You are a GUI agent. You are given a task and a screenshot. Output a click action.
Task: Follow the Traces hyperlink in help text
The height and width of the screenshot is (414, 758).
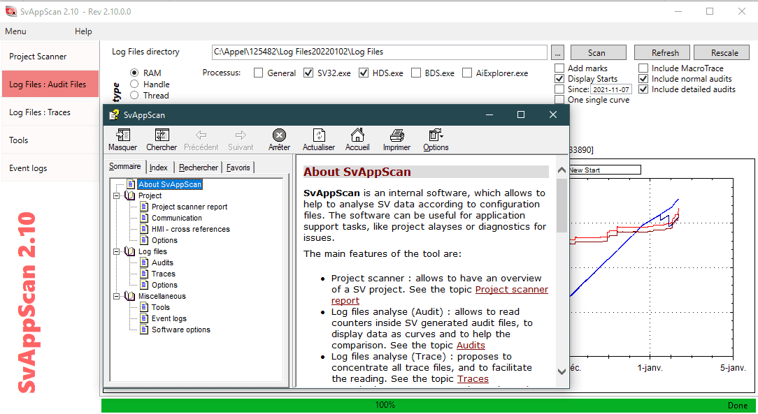[473, 379]
